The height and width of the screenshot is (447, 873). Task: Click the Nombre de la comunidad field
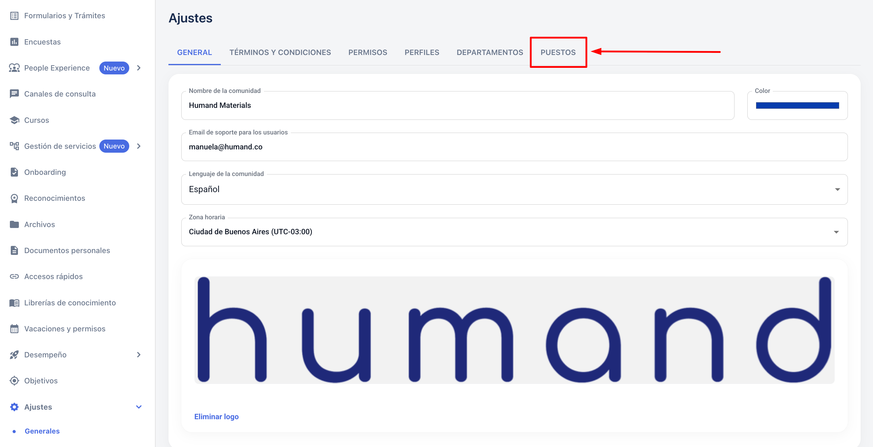pos(457,105)
